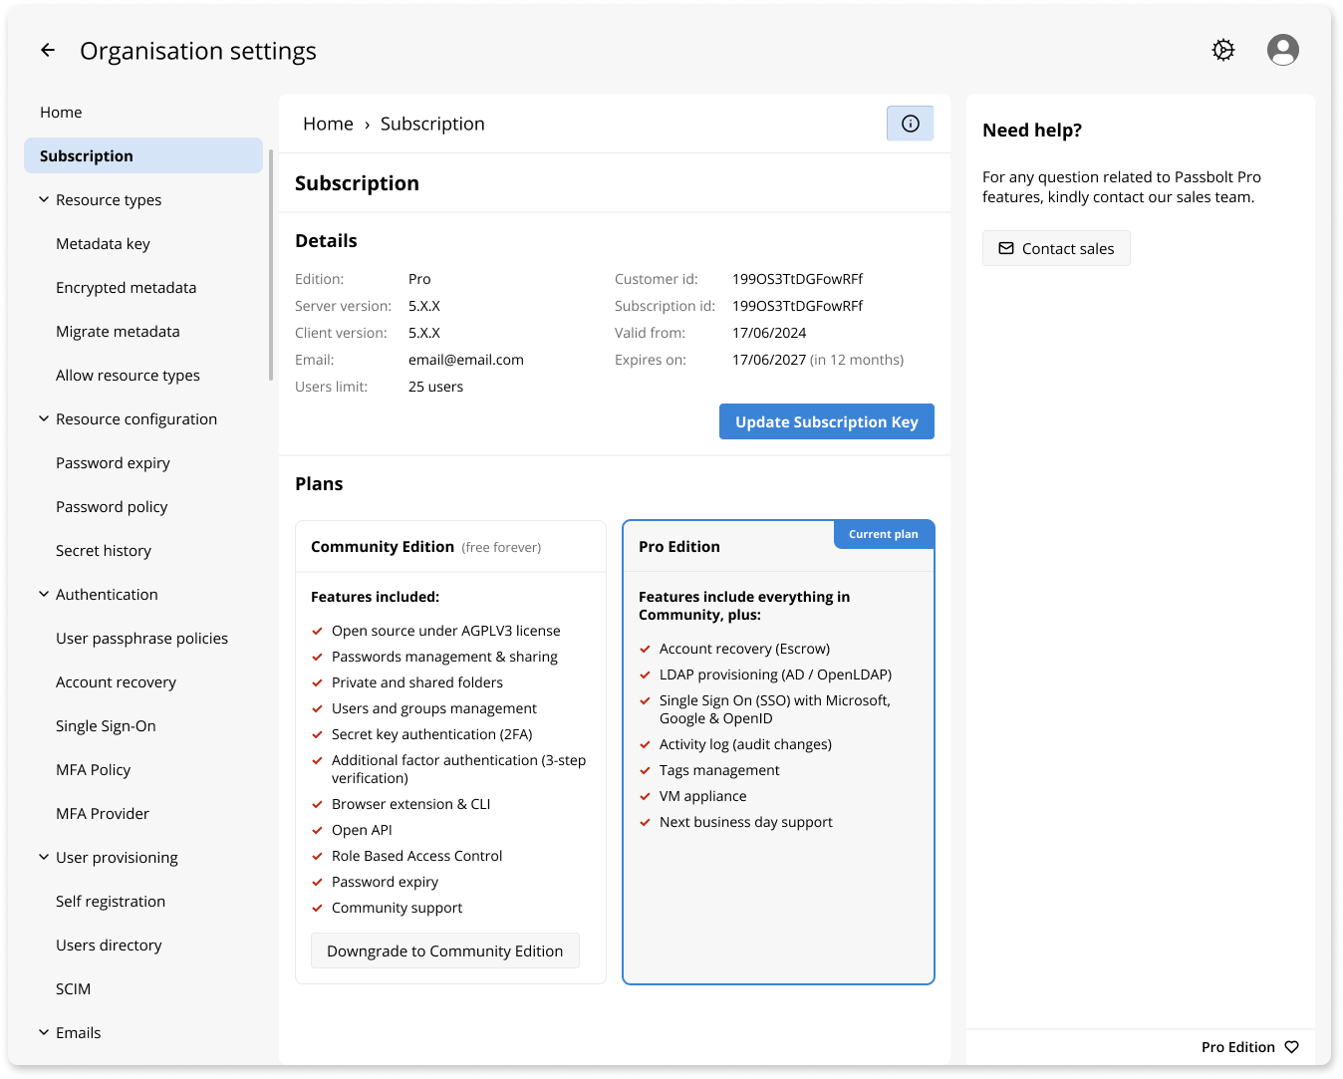Viewport: 1343px width, 1079px height.
Task: Click the VM appliance feature
Action: [702, 796]
